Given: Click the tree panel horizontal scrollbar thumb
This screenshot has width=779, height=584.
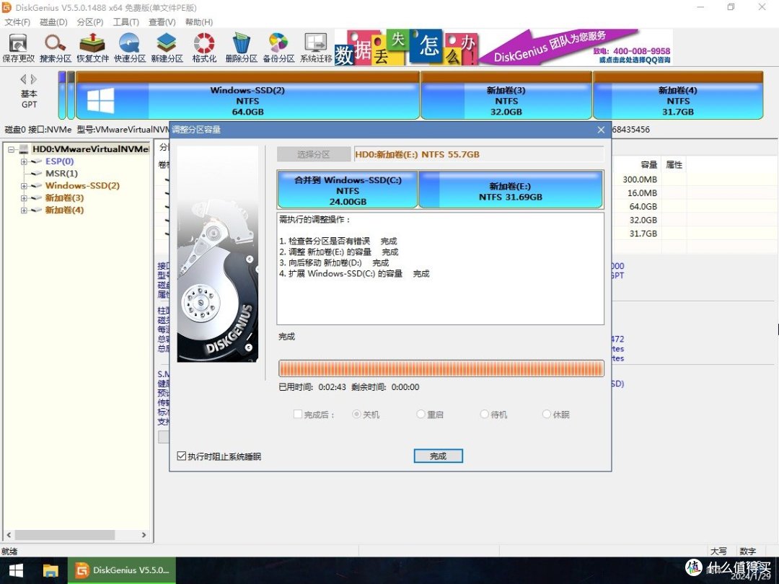Looking at the screenshot, I should pos(64,535).
